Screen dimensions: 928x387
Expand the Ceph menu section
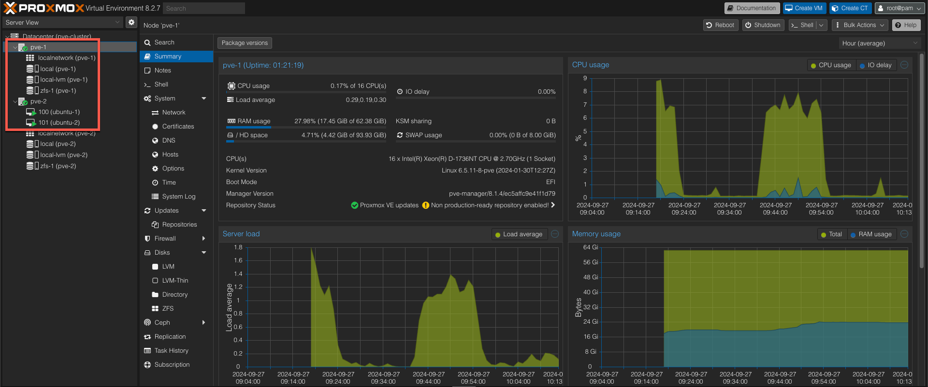204,323
